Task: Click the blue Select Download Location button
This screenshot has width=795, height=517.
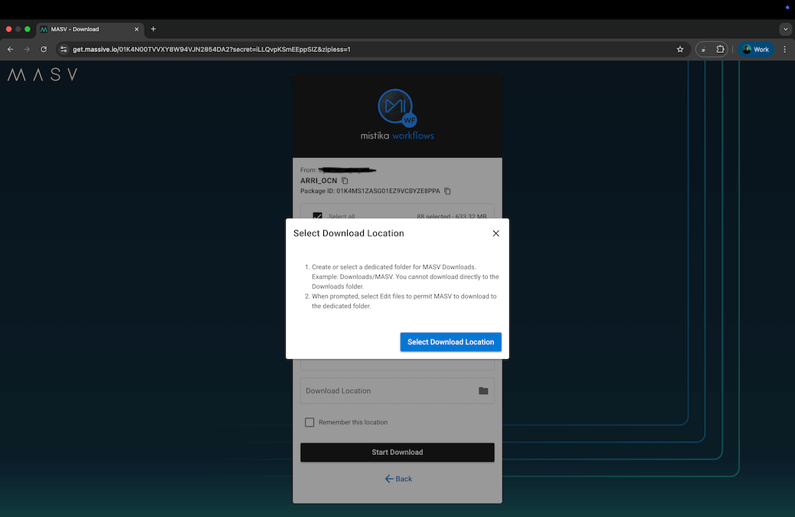Action: click(450, 342)
